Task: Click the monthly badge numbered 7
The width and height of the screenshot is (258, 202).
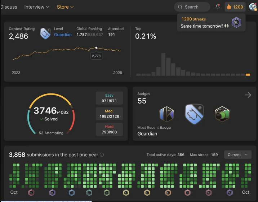Action: click(x=187, y=193)
